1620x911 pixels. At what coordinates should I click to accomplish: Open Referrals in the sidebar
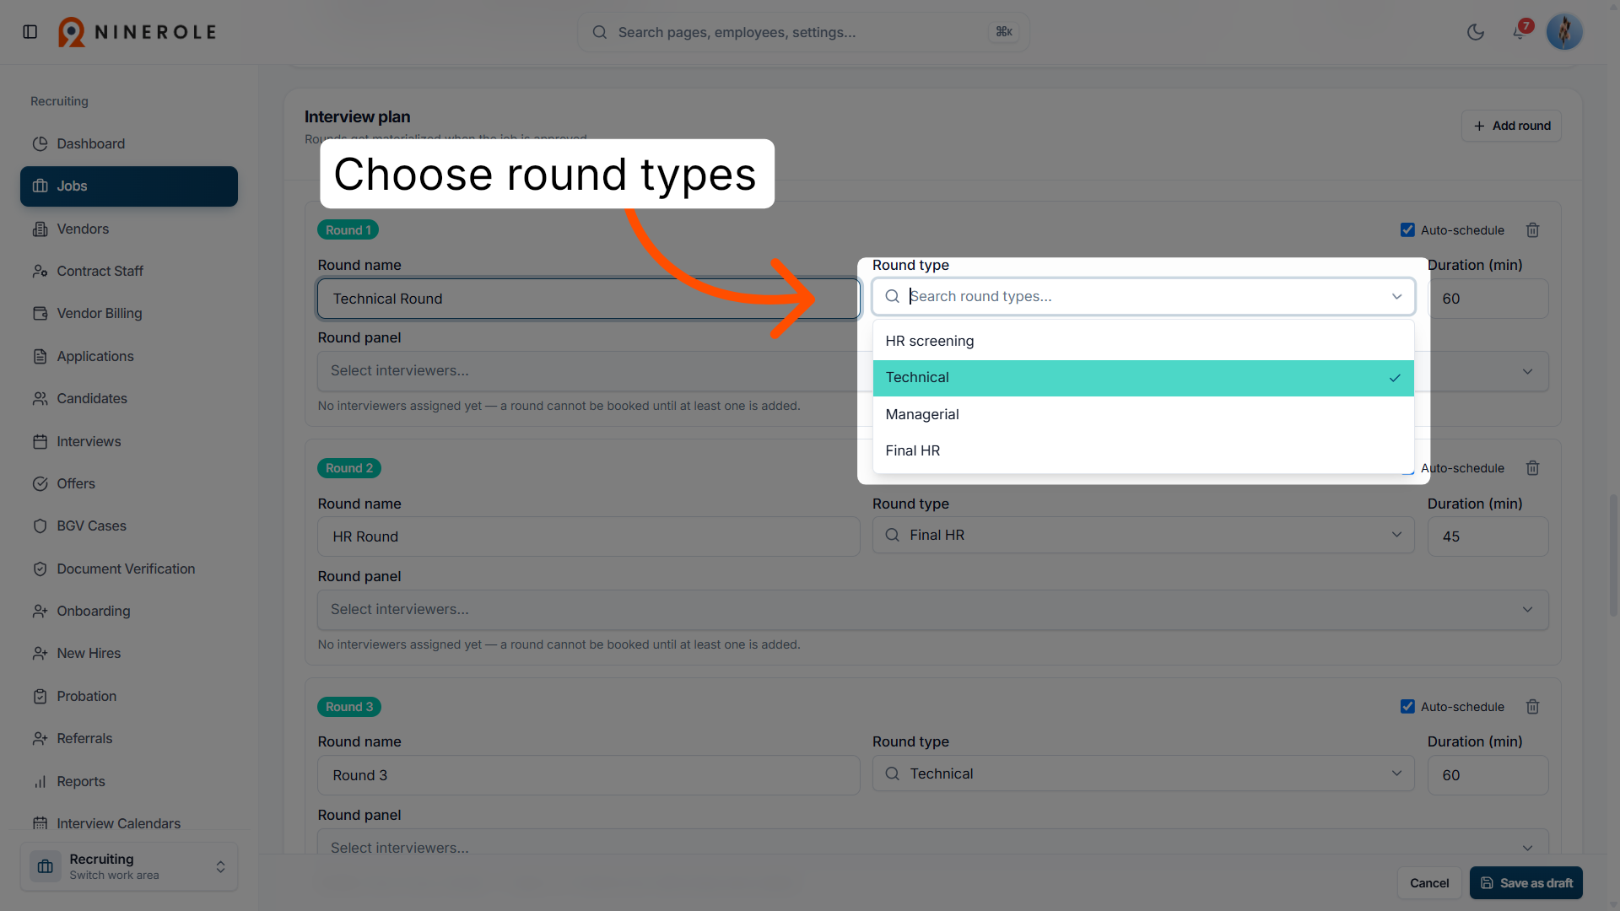pyautogui.click(x=129, y=738)
